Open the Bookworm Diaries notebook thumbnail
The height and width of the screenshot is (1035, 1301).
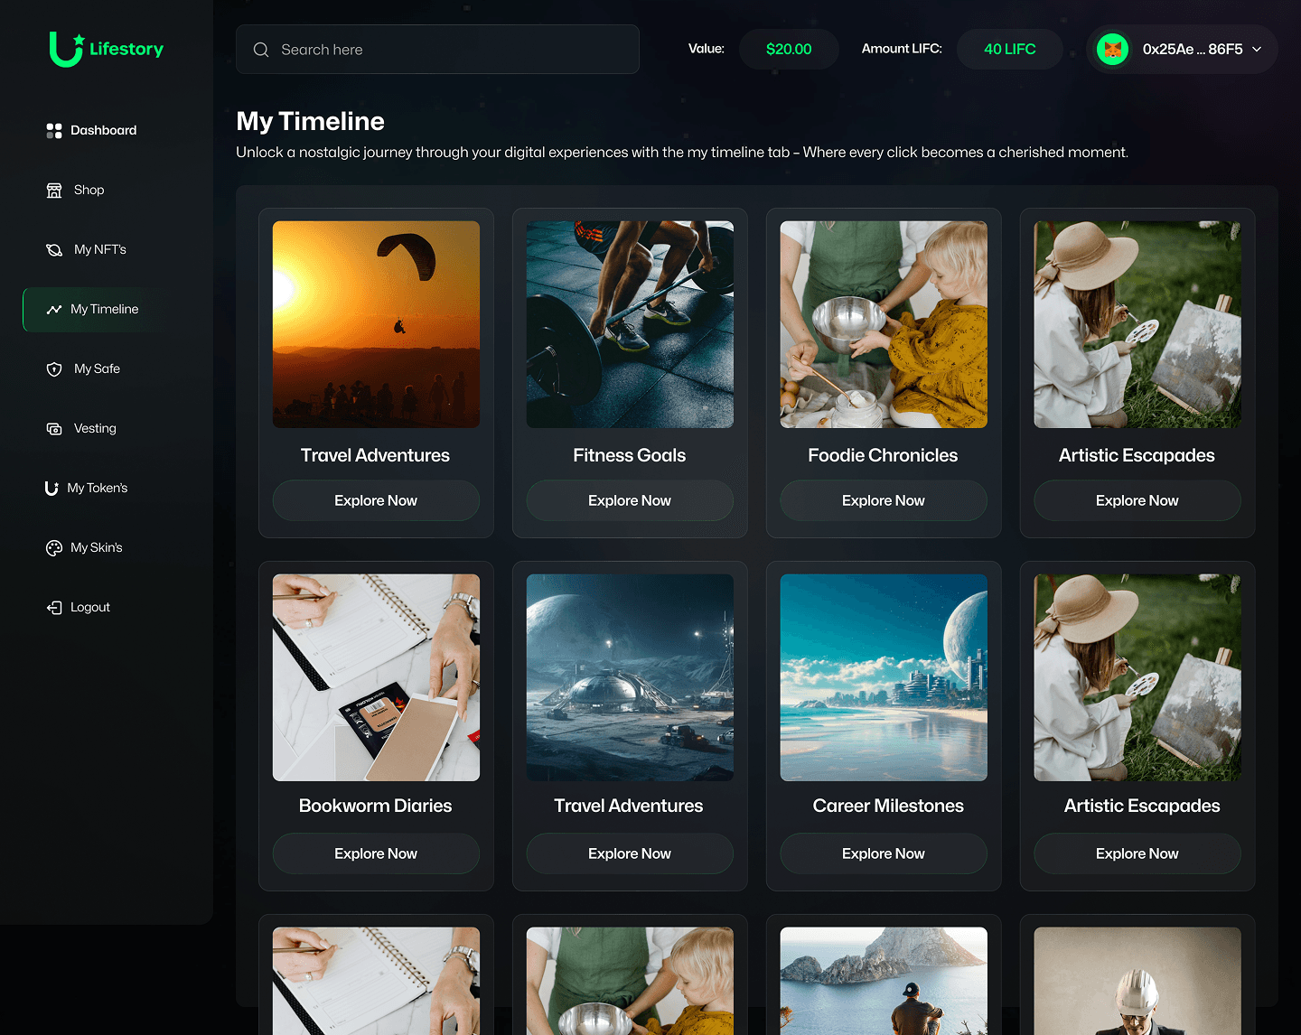[x=376, y=677]
